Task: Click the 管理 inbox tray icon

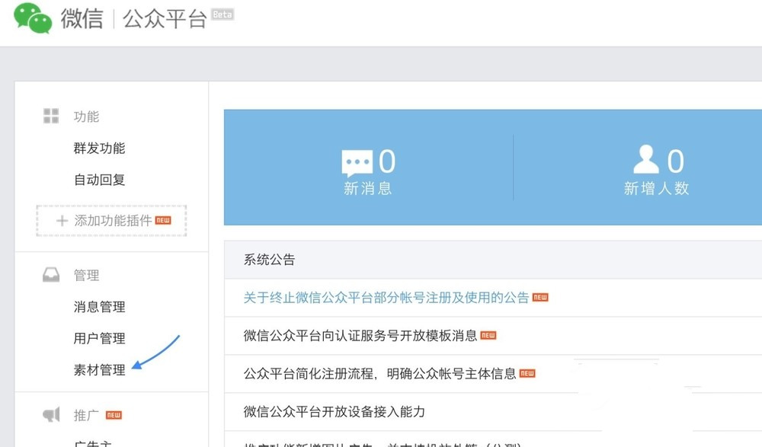Action: [51, 275]
